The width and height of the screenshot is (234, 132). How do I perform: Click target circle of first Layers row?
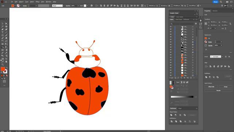193,27
